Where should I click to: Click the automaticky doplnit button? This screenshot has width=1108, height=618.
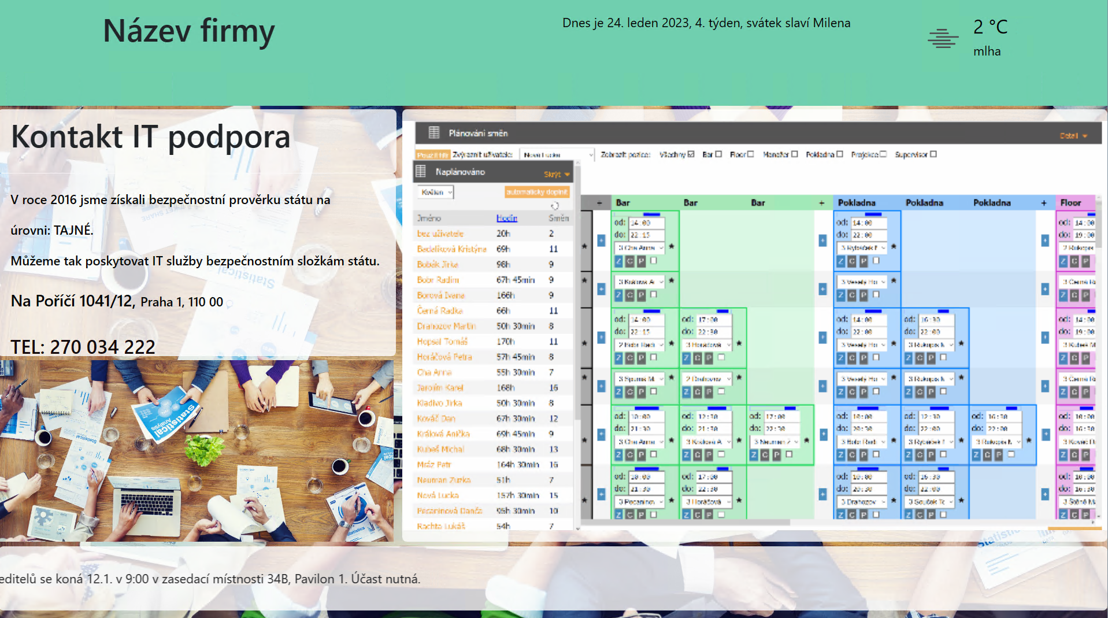point(537,192)
